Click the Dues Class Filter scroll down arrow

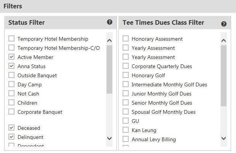click(224, 138)
